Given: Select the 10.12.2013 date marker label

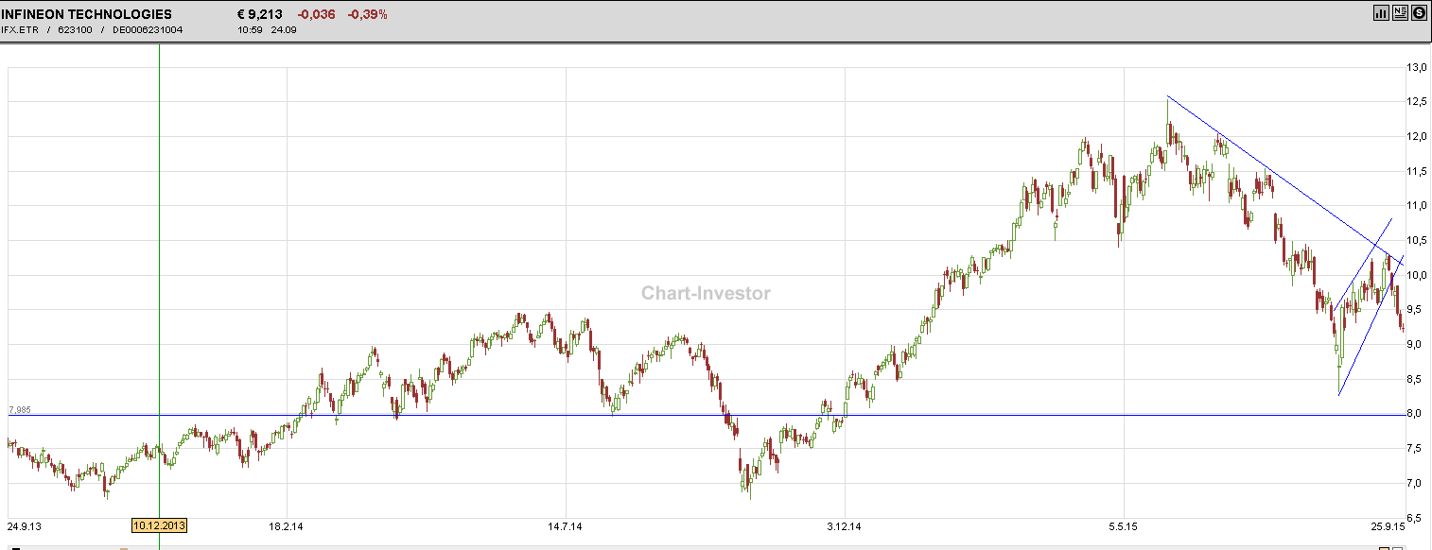Looking at the screenshot, I should pos(159,526).
